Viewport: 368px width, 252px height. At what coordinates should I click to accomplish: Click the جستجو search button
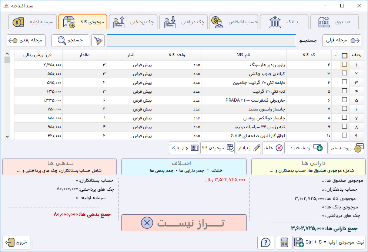[x=73, y=41]
